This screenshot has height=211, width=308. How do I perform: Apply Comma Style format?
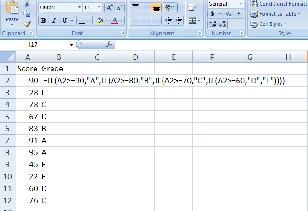238,14
